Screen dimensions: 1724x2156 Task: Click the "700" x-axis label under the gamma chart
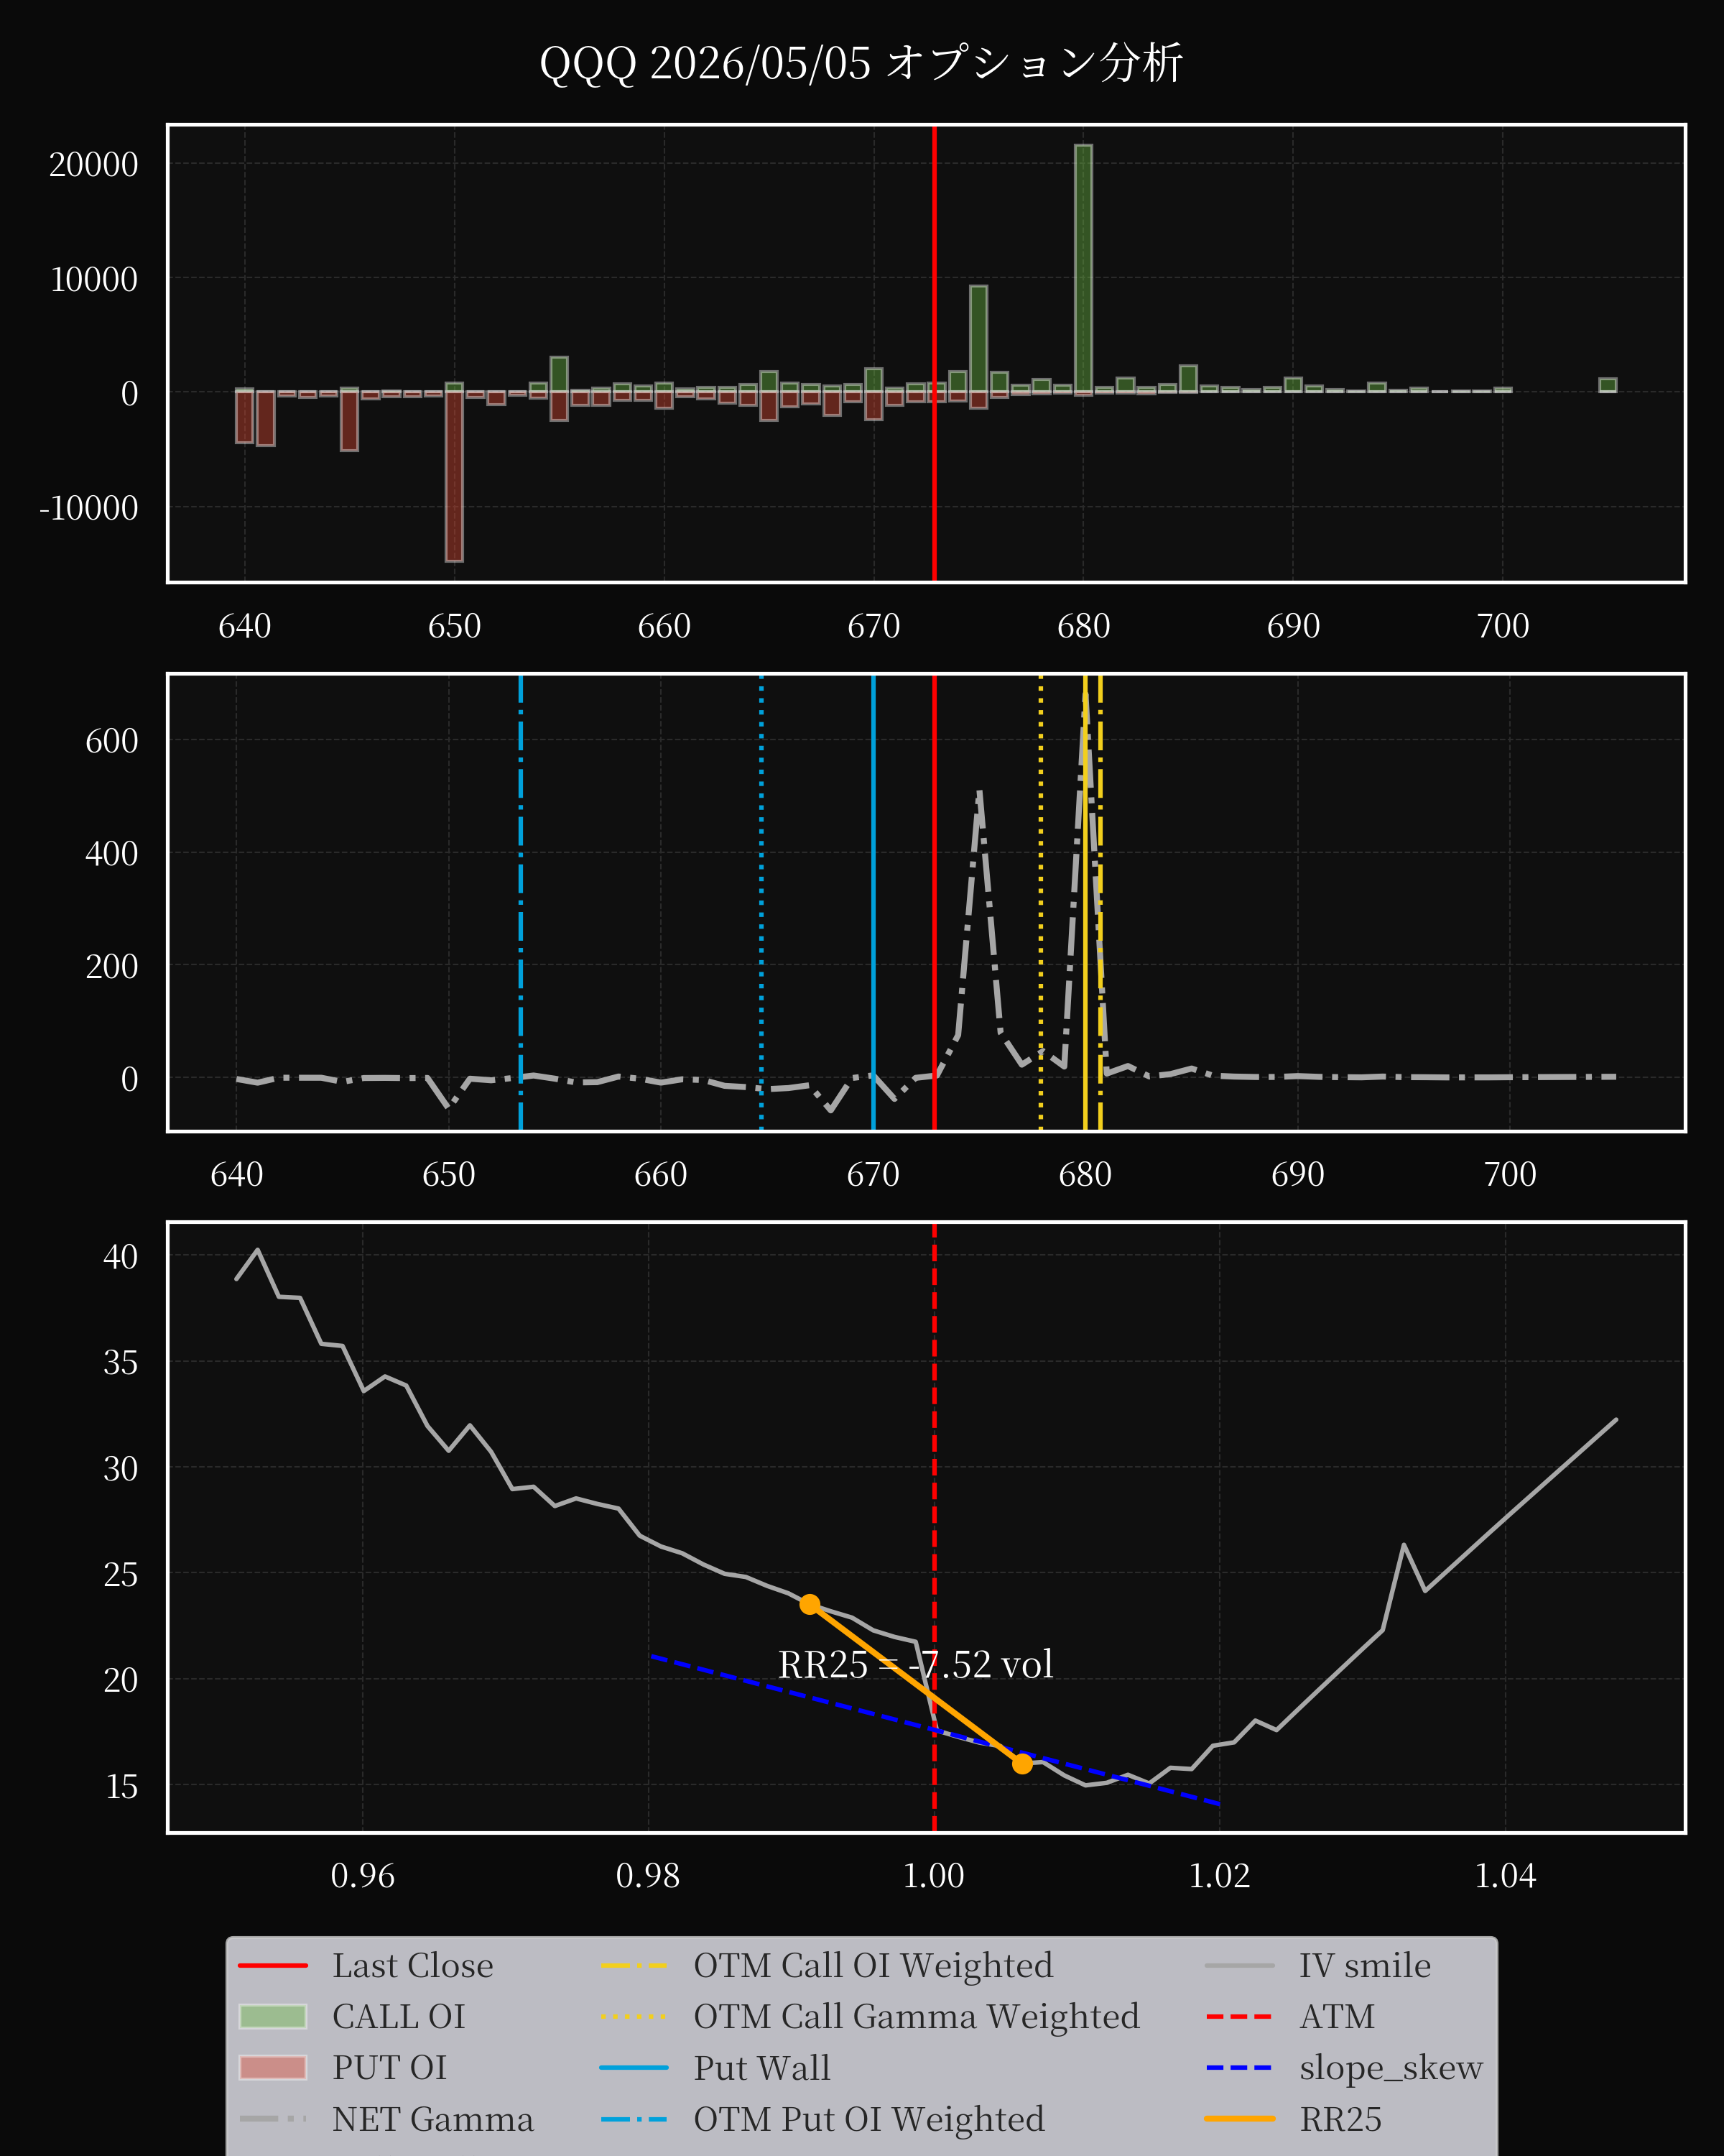pyautogui.click(x=1510, y=1175)
